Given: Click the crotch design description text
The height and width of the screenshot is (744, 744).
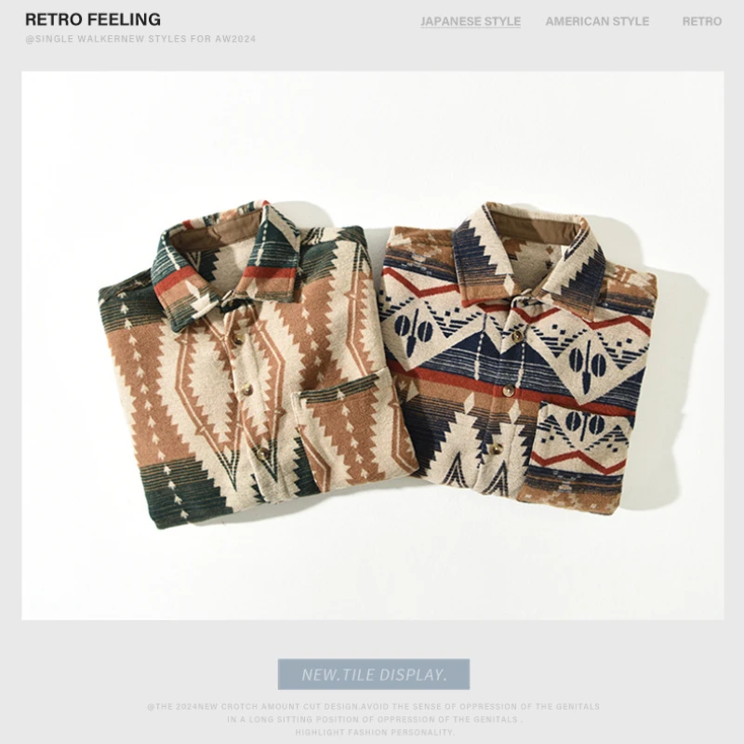Looking at the screenshot, I should point(374,712).
